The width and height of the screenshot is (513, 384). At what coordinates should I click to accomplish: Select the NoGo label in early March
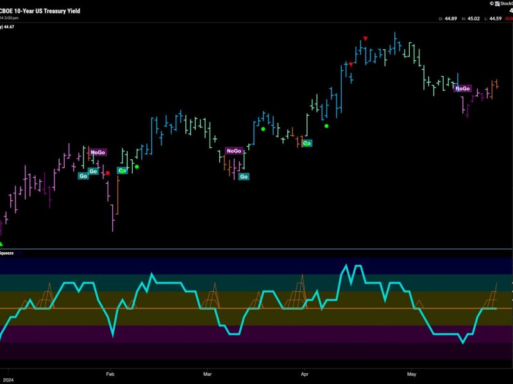(234, 151)
